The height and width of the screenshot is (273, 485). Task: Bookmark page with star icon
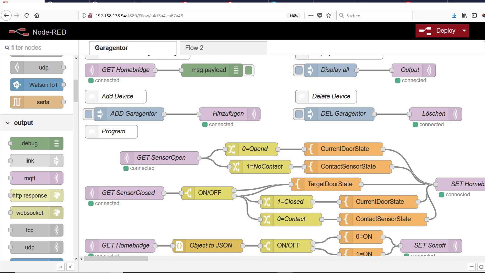[329, 15]
